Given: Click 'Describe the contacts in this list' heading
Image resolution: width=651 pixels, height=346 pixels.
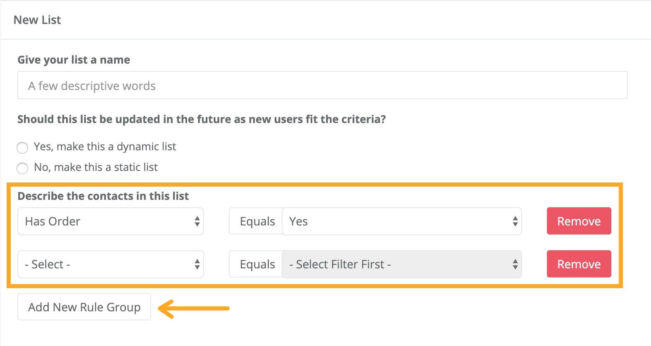Looking at the screenshot, I should click(x=103, y=196).
